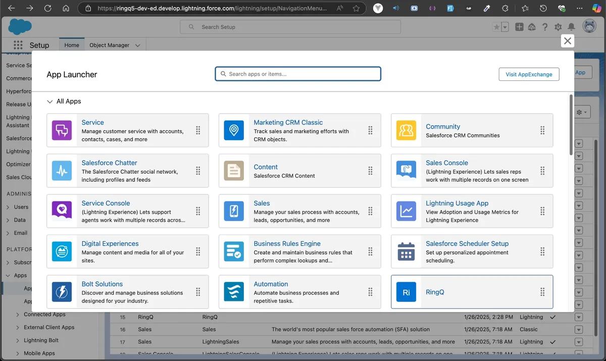606x361 pixels.
Task: Open the Business Rules Engine link
Action: pyautogui.click(x=287, y=243)
